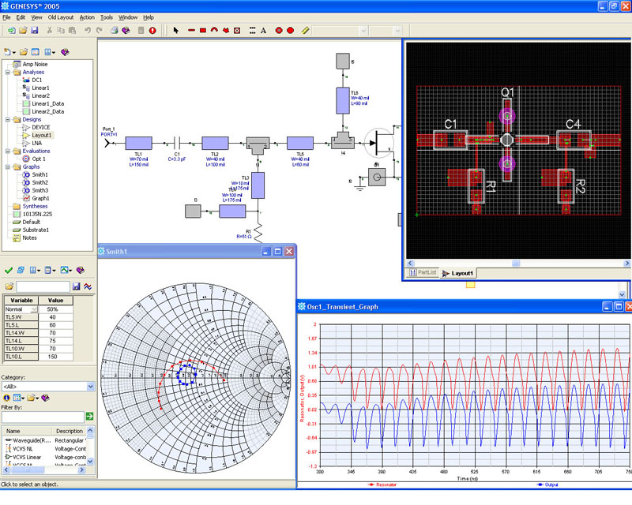Select the LNA design tree item
The height and width of the screenshot is (505, 632).
(x=36, y=143)
